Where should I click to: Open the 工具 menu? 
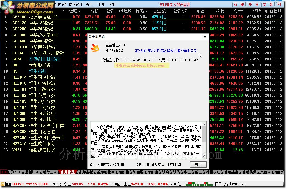(x=101, y=4)
